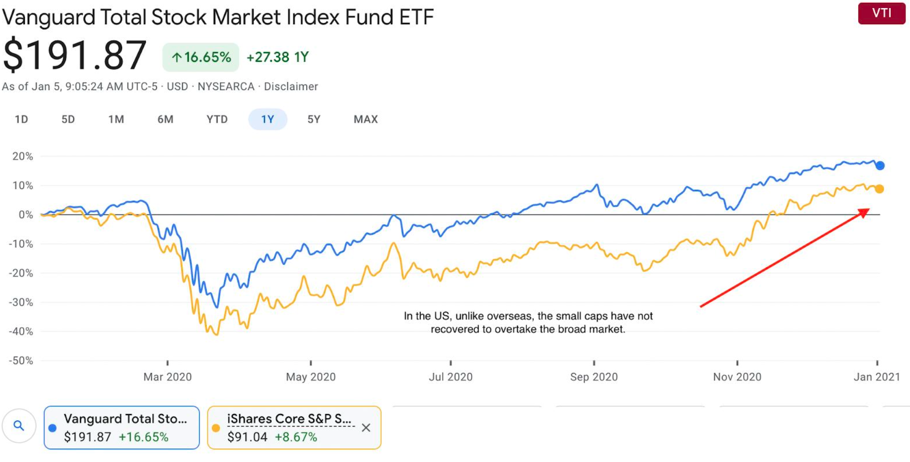Select the 1Y range tab
Viewport: 910px width, 462px height.
268,119
